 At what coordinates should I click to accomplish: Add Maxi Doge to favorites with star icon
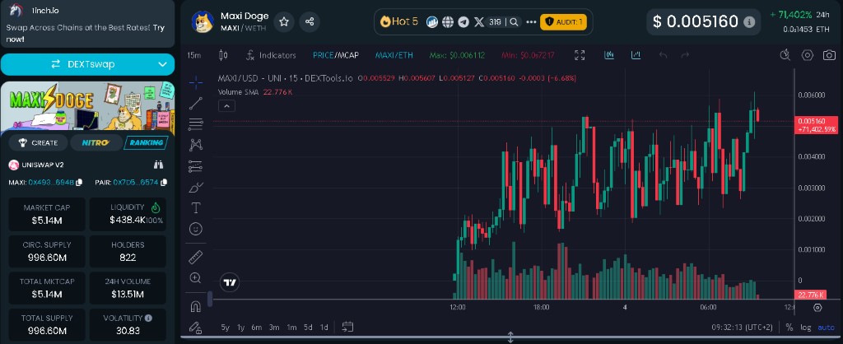tap(283, 22)
